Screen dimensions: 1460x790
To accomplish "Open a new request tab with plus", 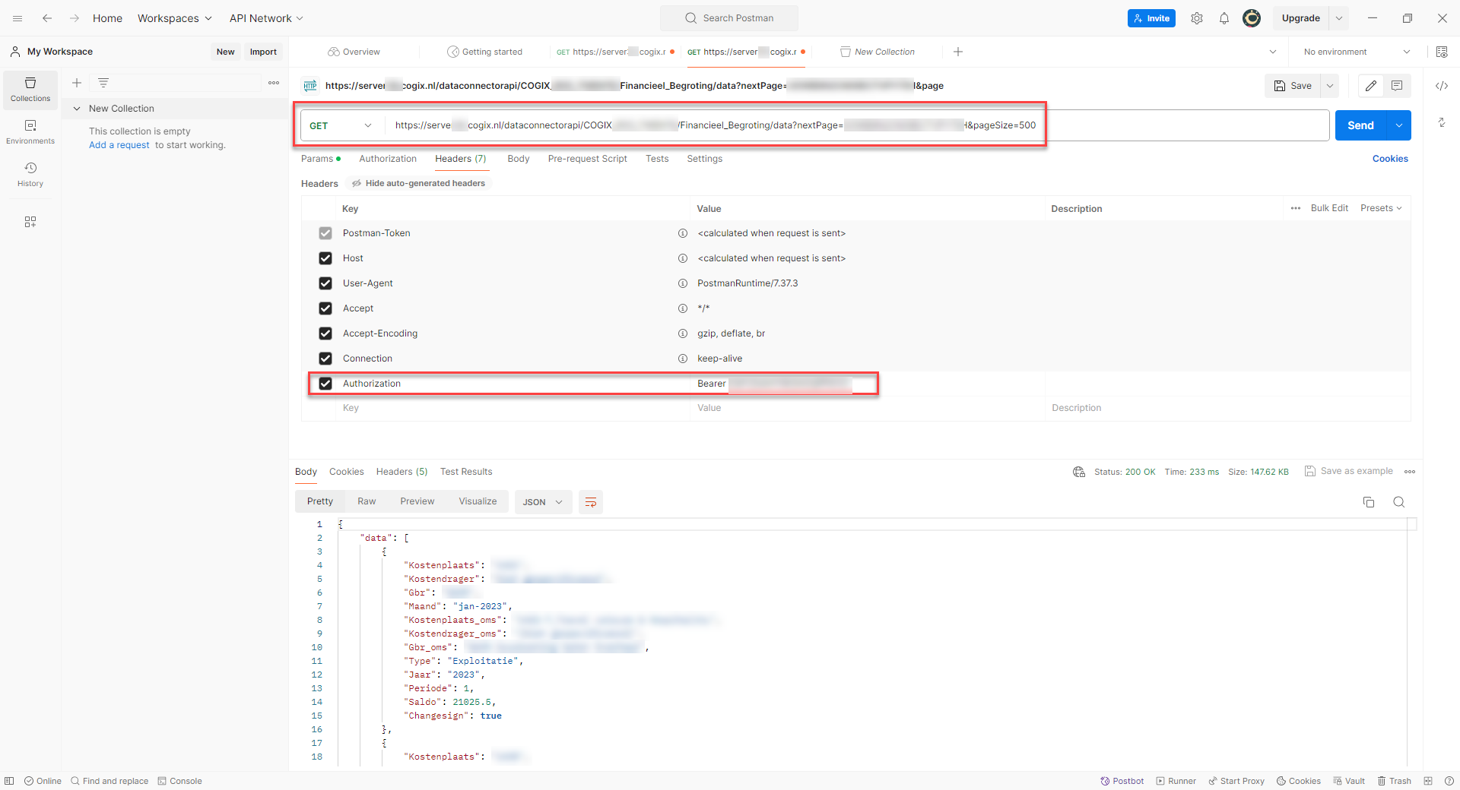I will coord(958,52).
